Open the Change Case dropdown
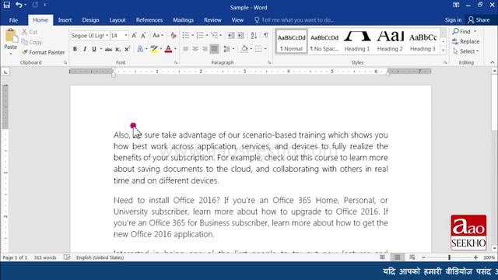 coord(158,36)
